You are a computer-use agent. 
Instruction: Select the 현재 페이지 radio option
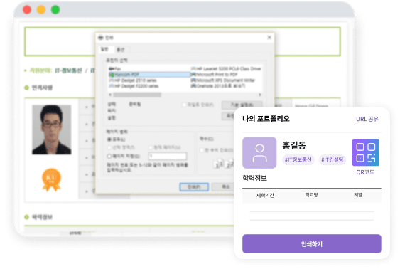click(151, 147)
